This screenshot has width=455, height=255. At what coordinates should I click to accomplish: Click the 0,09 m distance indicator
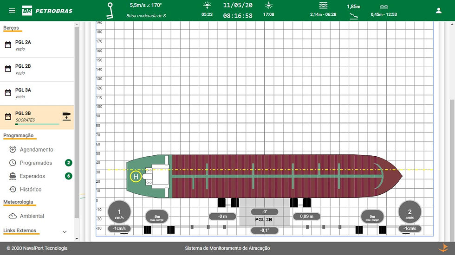[x=307, y=216]
